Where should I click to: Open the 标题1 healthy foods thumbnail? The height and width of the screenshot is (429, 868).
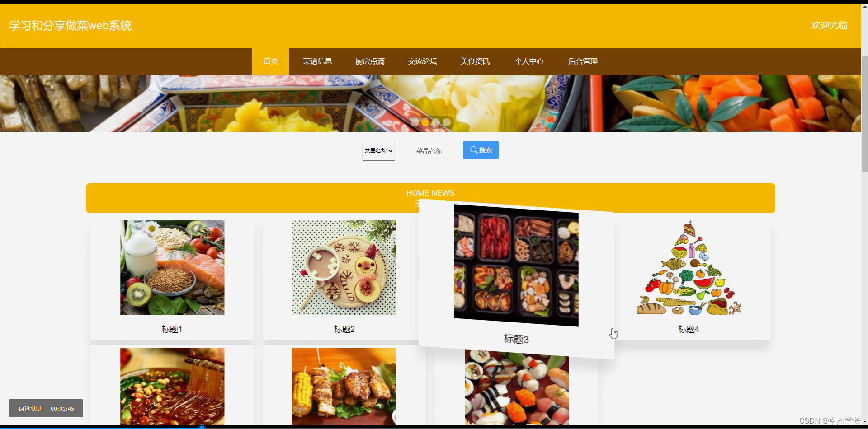click(172, 268)
